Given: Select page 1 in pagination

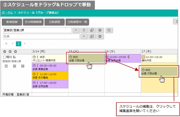Looking at the screenshot, I should tap(19, 44).
